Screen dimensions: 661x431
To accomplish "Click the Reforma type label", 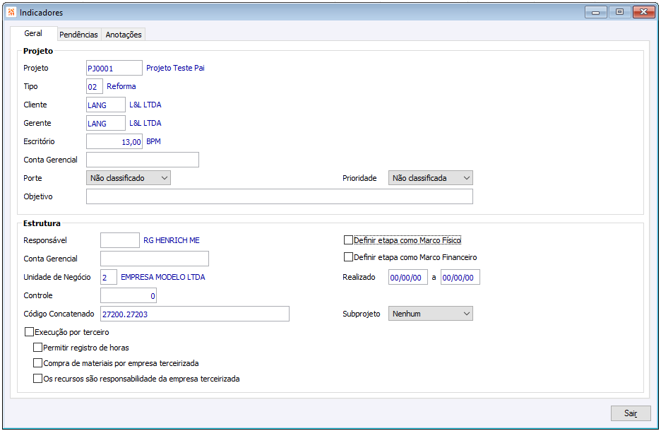I will [x=121, y=86].
